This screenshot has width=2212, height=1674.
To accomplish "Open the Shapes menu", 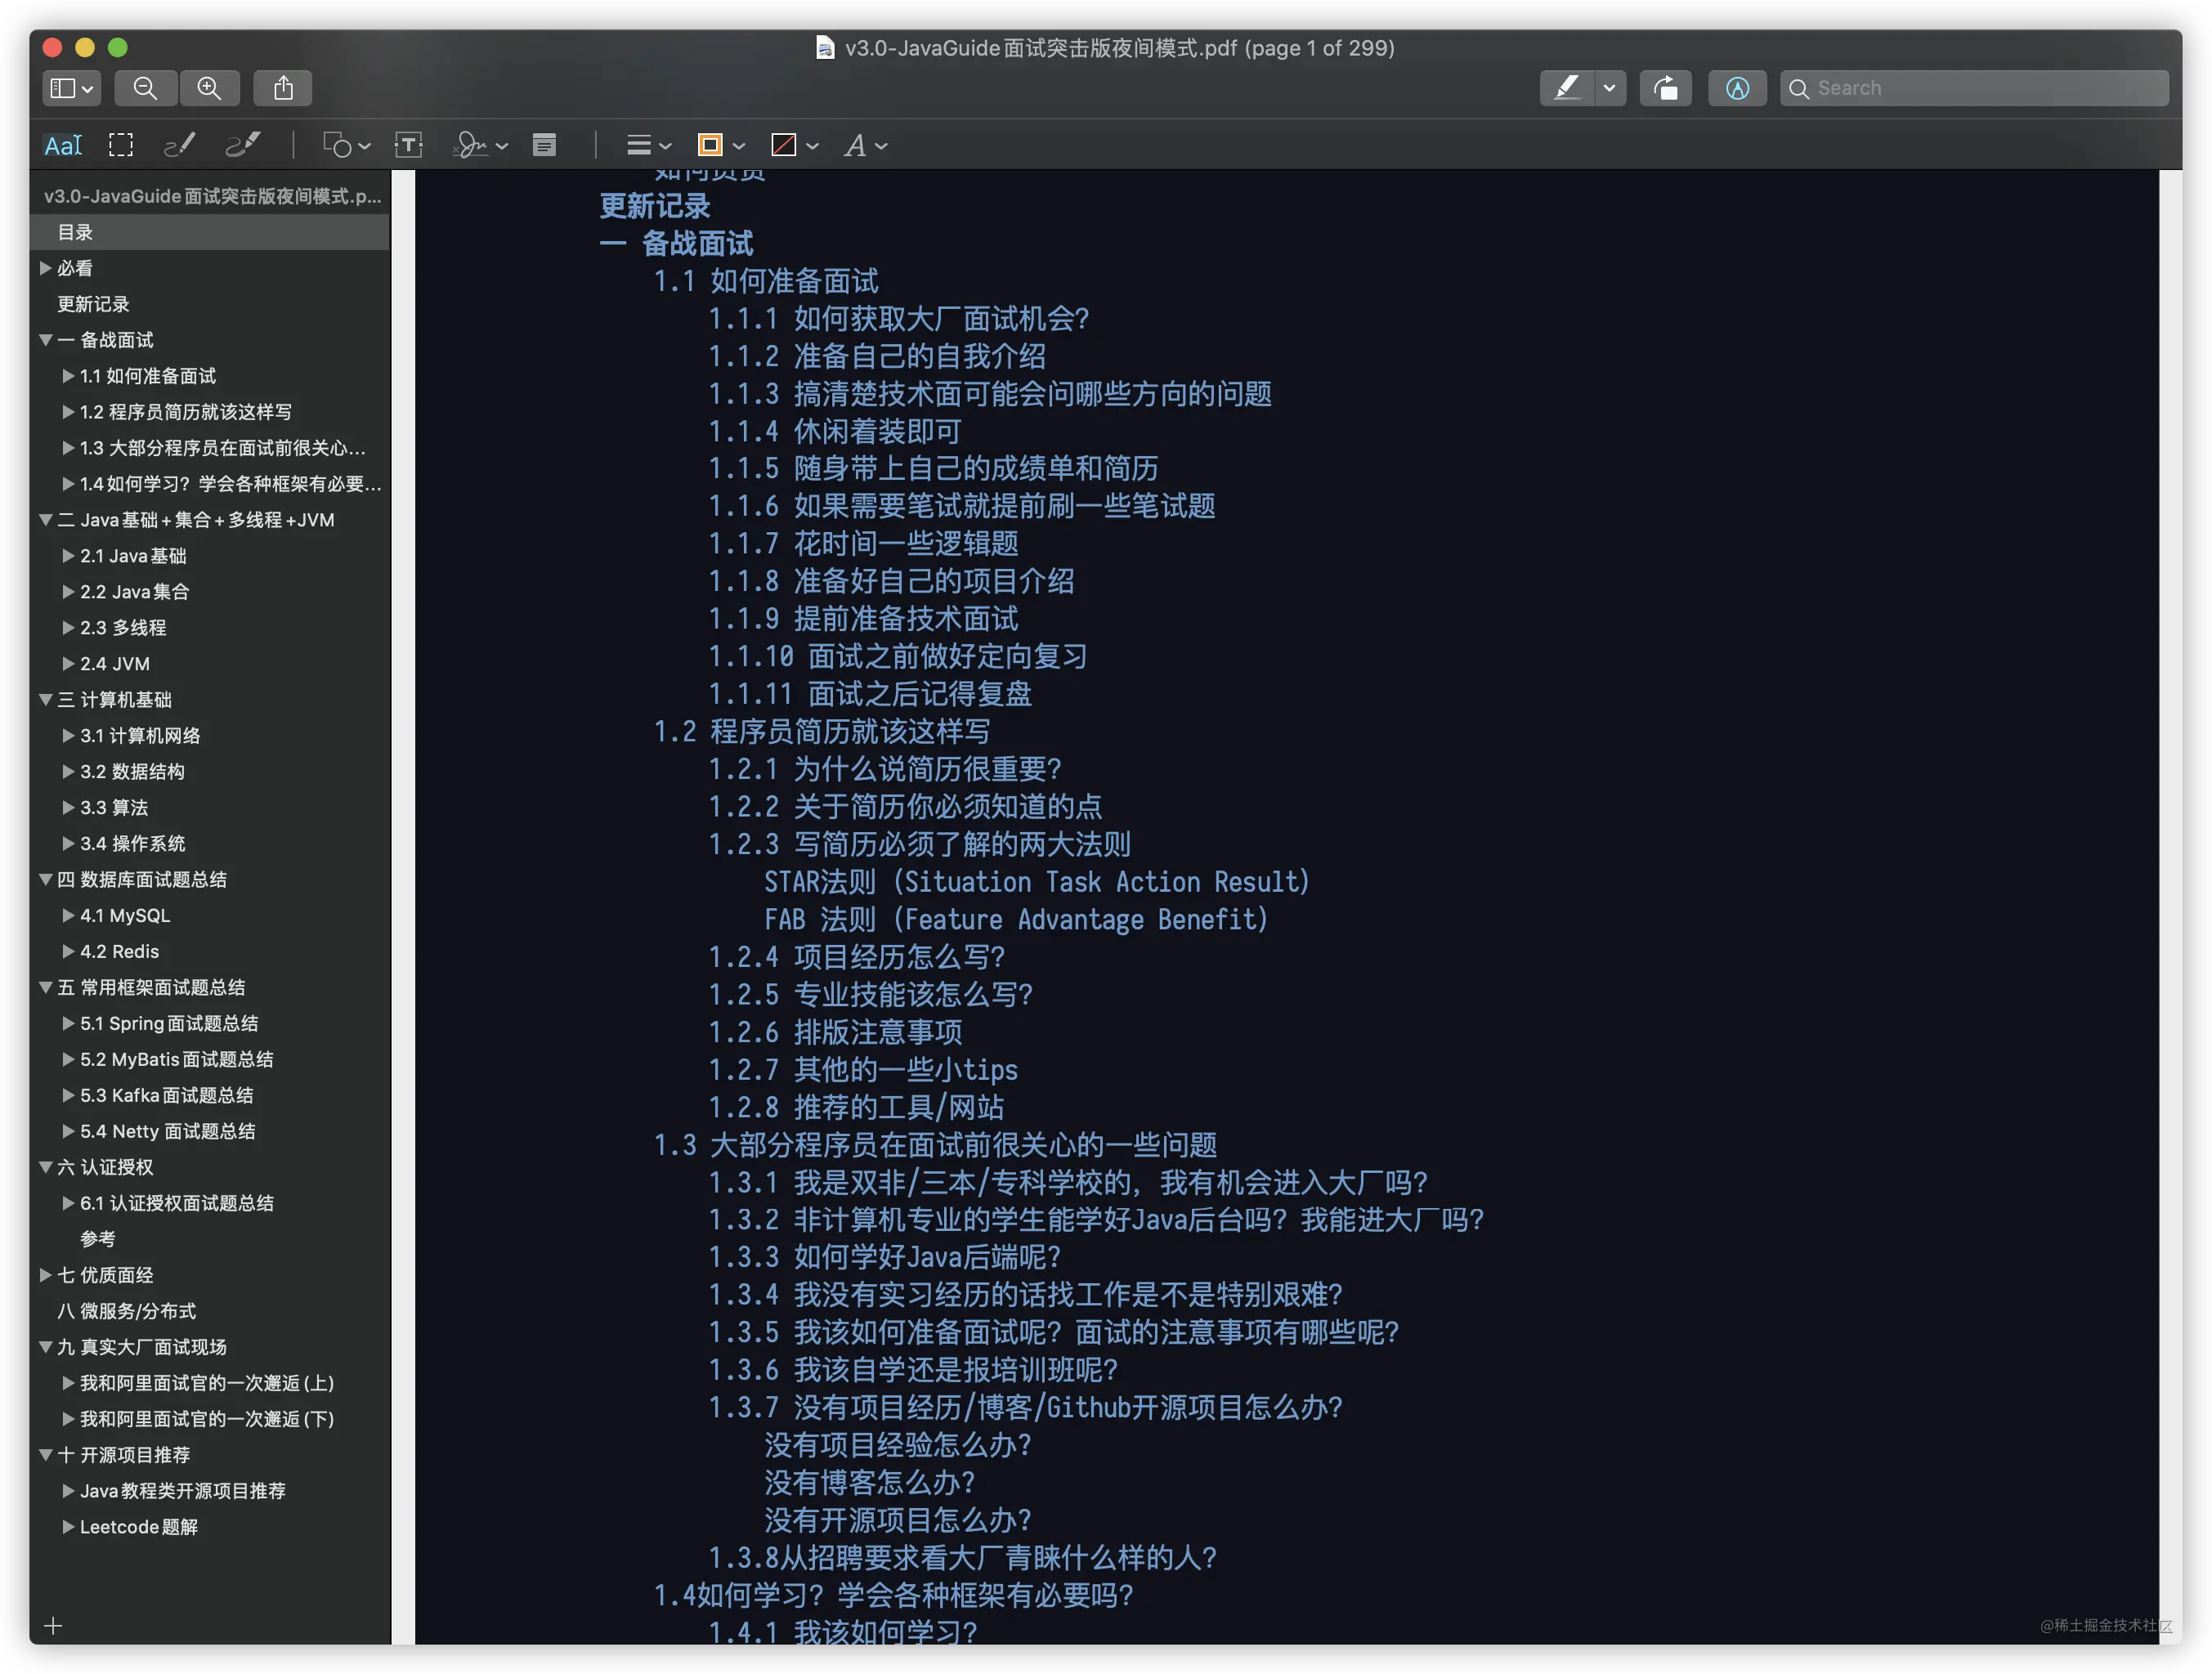I will point(346,146).
